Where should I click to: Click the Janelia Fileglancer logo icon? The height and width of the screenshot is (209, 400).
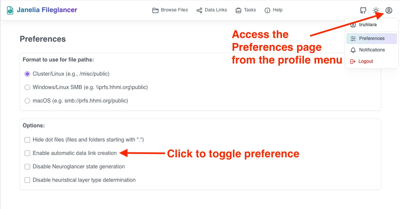pyautogui.click(x=10, y=10)
